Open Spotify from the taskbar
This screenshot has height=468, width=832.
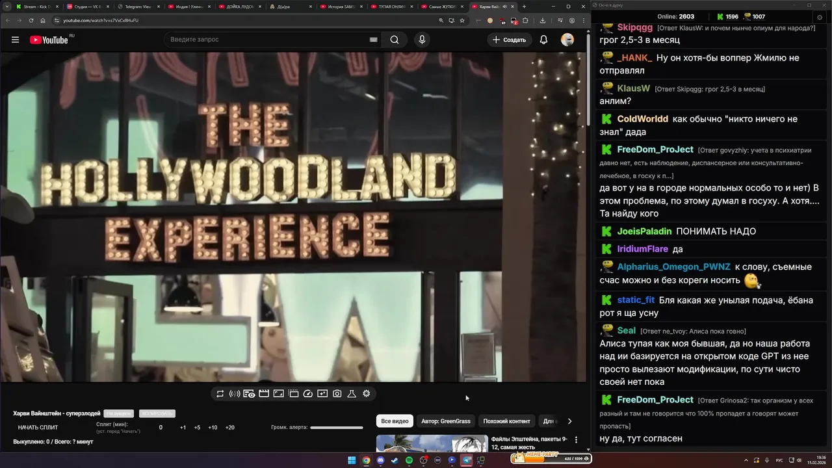coord(409,460)
